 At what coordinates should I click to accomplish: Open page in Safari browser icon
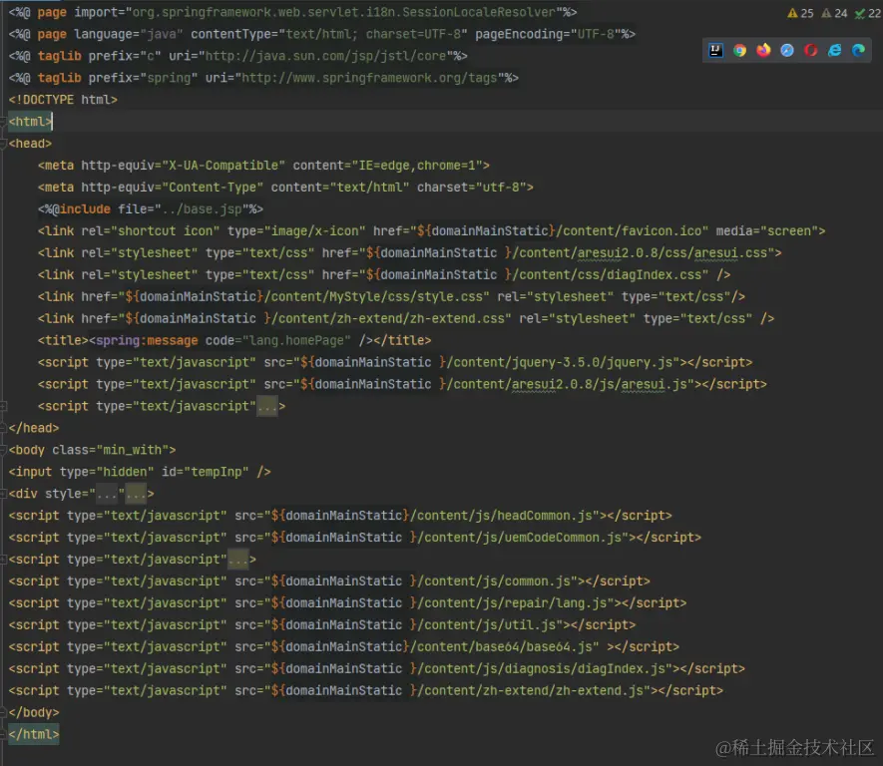pos(787,51)
